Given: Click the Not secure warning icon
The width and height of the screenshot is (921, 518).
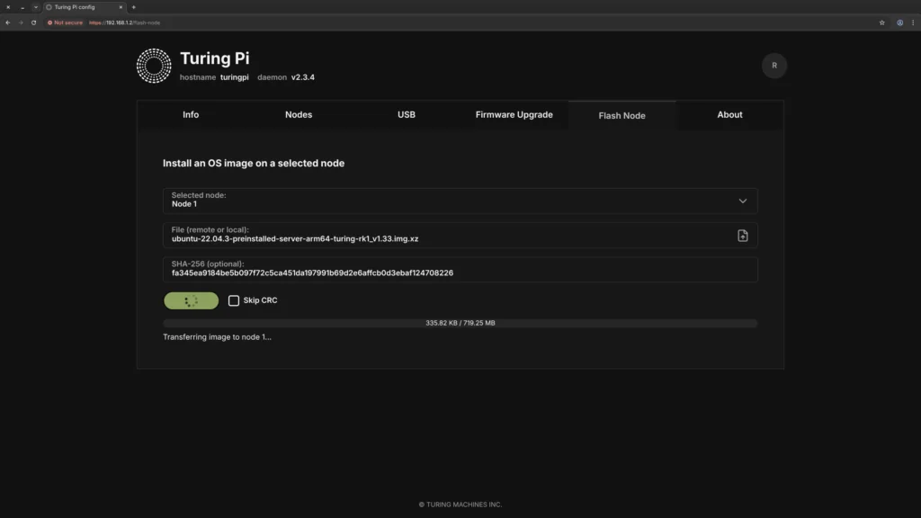Looking at the screenshot, I should click(x=52, y=22).
